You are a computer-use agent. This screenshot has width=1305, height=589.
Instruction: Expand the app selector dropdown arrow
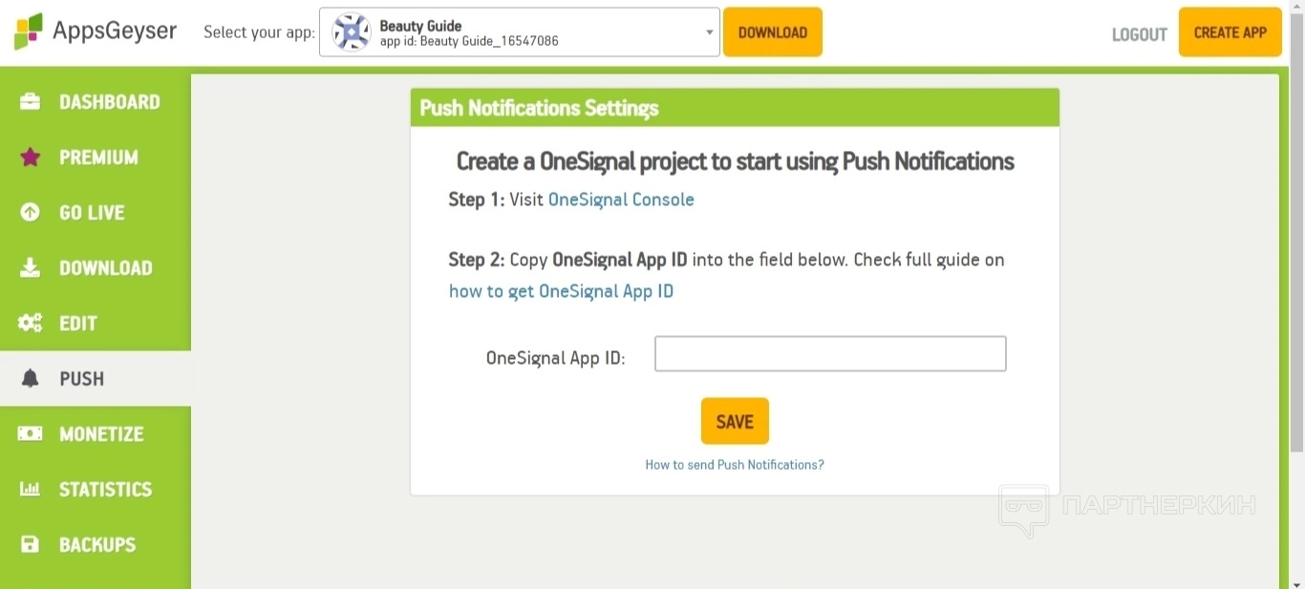(709, 32)
